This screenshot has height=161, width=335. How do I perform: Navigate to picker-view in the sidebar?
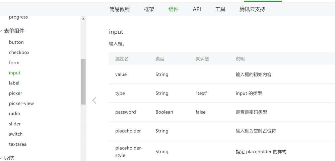[x=21, y=104]
